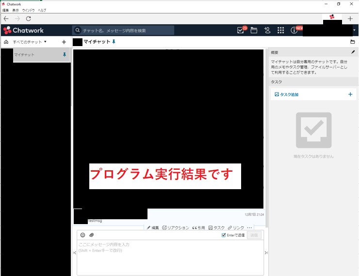Click 編集 on the testmsg message

coord(153,227)
